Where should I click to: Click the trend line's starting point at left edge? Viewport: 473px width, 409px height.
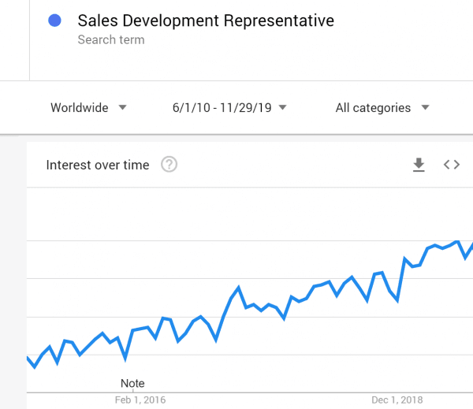28,359
